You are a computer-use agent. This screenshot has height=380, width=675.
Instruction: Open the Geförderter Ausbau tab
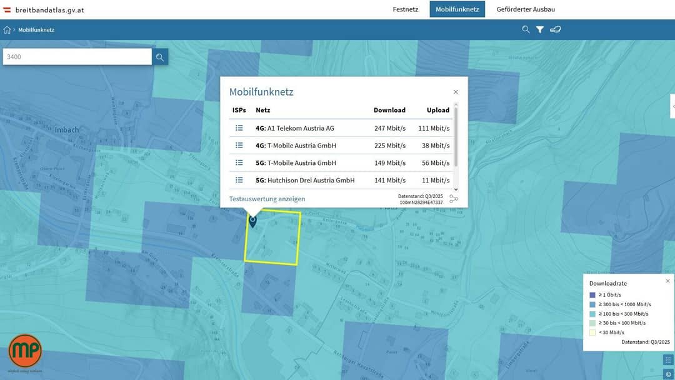[x=526, y=9]
